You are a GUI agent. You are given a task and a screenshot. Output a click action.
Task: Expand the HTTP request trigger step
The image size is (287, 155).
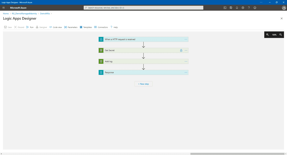[143, 39]
